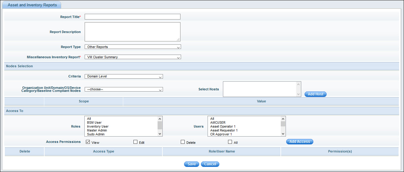Viewport: 404px width, 172px height.
Task: Click the Value column header
Action: 261,101
